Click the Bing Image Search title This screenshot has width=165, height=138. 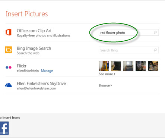[34, 48]
